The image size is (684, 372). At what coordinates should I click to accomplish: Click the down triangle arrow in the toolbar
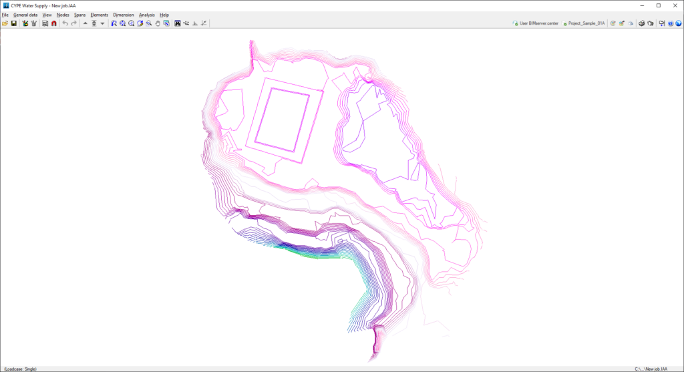click(x=102, y=23)
